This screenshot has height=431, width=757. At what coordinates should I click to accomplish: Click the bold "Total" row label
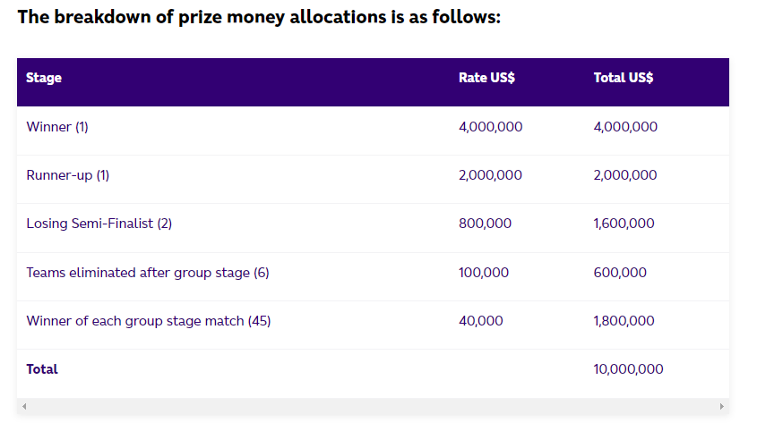42,369
